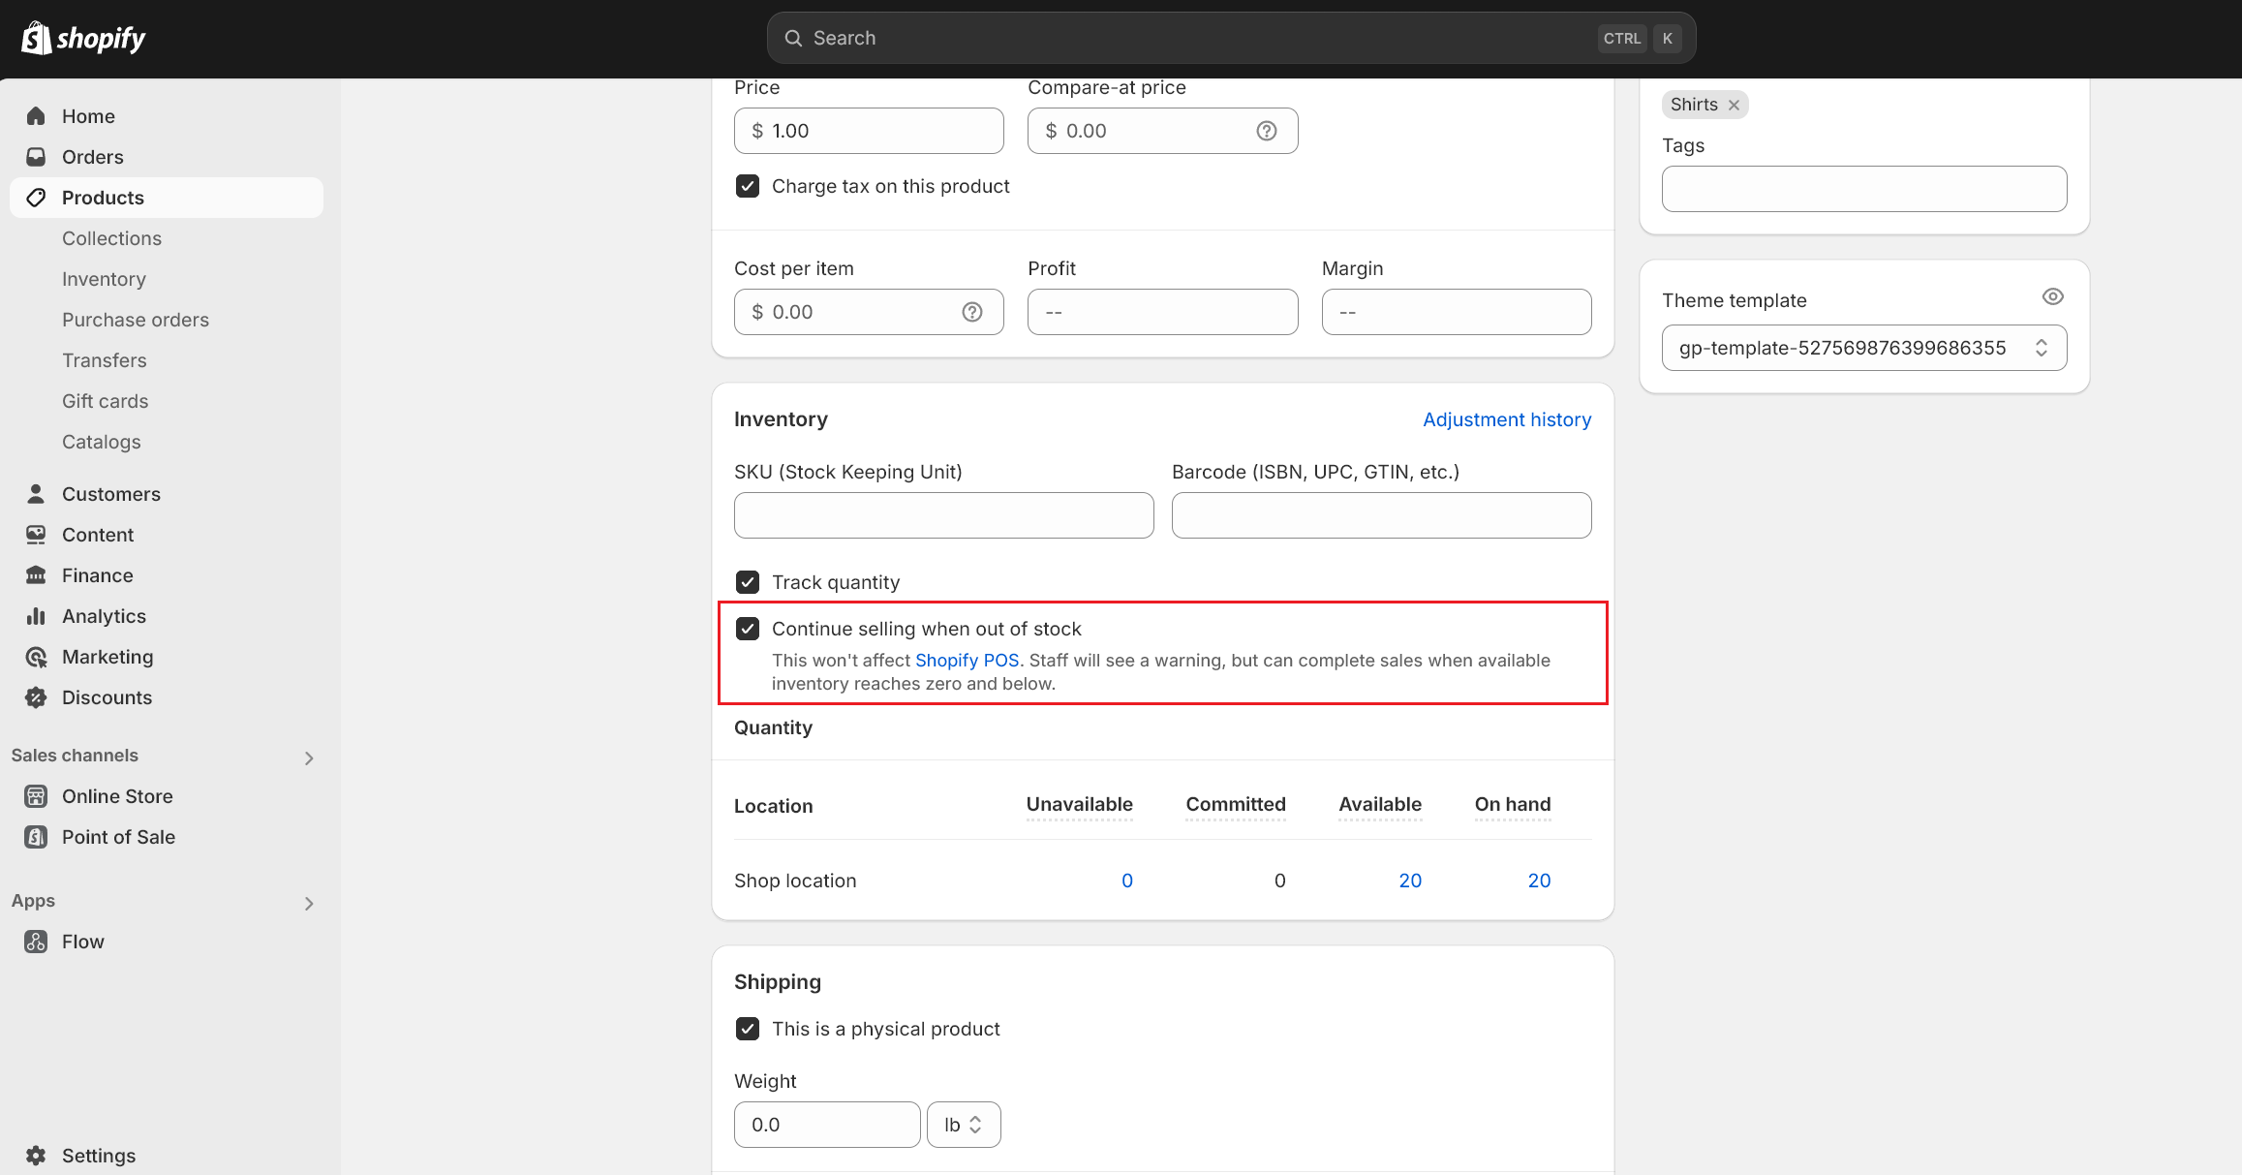Toggle the Track quantity checkbox
2242x1175 pixels.
pos(747,582)
